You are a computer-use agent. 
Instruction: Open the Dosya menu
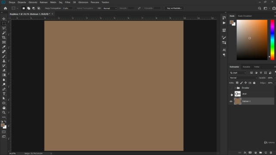(12, 2)
